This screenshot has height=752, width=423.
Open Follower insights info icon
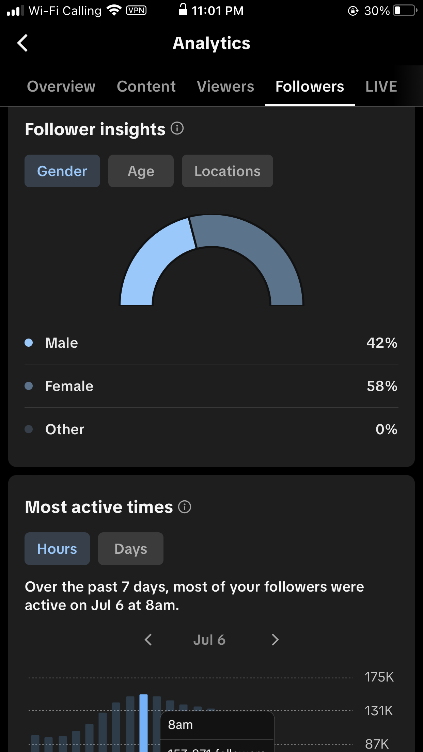(x=177, y=128)
